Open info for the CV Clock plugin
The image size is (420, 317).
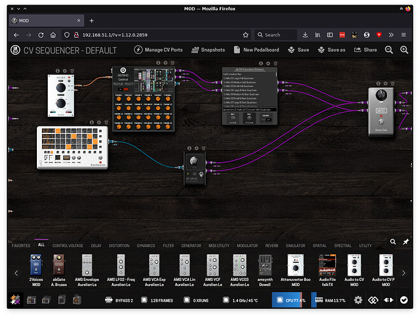pyautogui.click(x=57, y=71)
